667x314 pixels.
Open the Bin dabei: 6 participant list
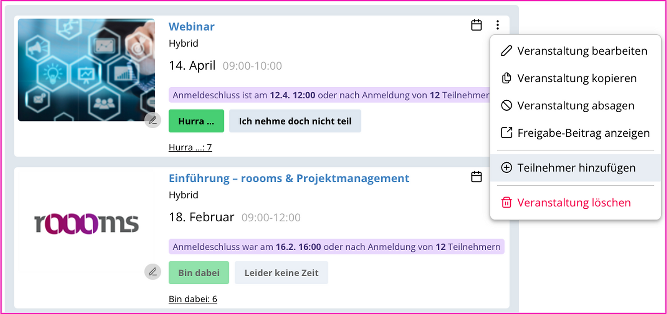[193, 299]
